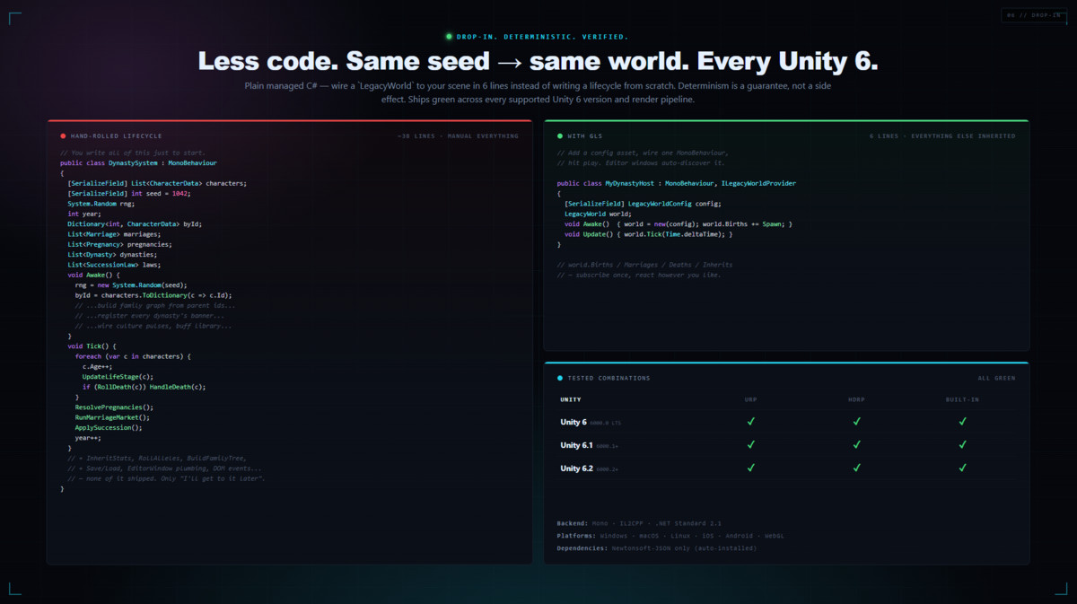Click the 'ApplySuccession();' code line
Screen dimensions: 1077x604
pyautogui.click(x=109, y=428)
